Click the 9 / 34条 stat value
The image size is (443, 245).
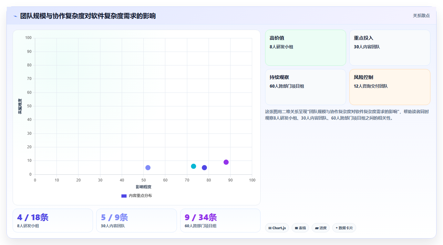(x=201, y=218)
